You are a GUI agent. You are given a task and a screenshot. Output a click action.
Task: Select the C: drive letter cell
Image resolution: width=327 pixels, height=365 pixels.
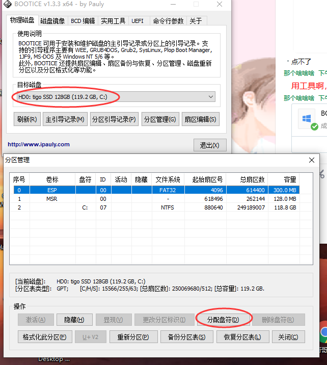(x=85, y=207)
